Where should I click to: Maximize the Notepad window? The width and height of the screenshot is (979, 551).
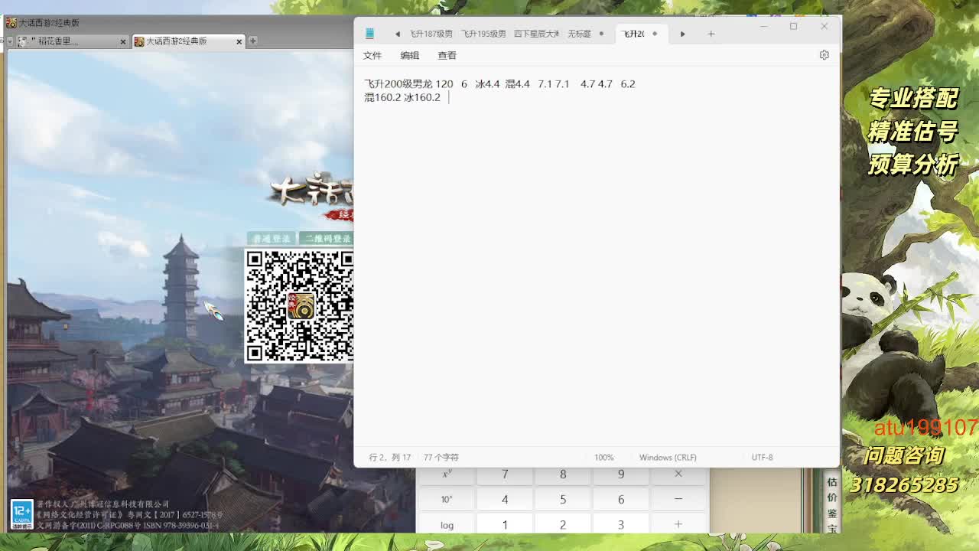tap(793, 26)
